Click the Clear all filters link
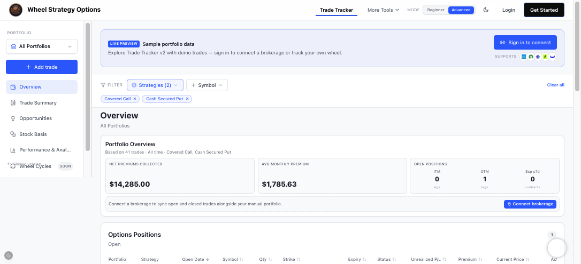The image size is (581, 264). tap(555, 85)
